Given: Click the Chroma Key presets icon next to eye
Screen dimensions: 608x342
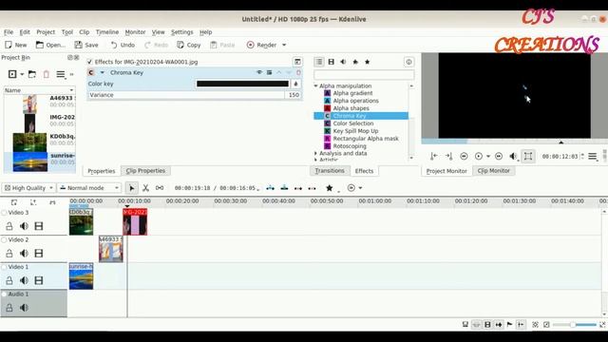Looking at the screenshot, I should click(269, 72).
